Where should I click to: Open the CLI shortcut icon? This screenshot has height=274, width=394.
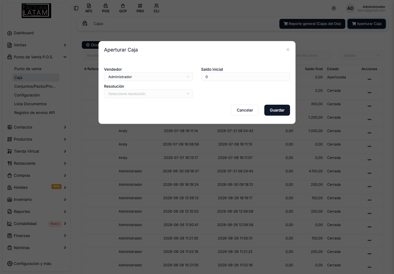(x=157, y=8)
